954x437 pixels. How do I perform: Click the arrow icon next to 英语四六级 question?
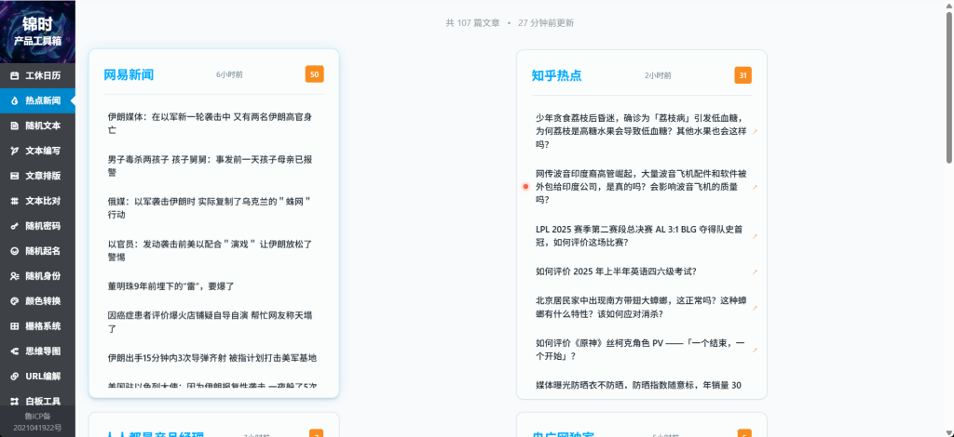pos(755,271)
